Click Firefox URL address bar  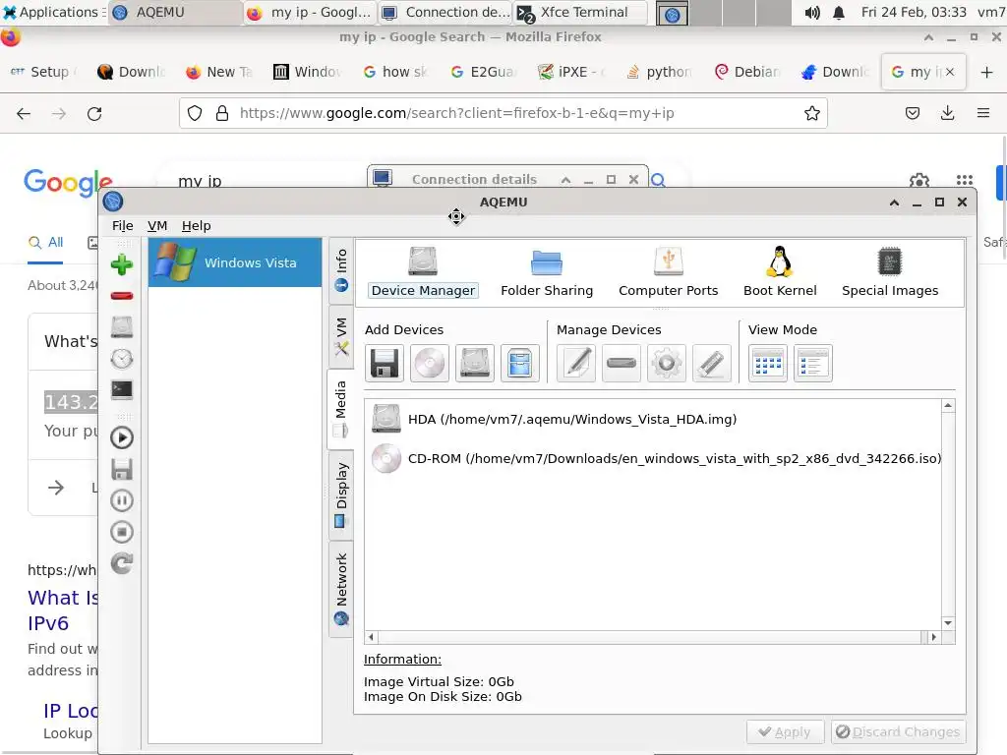[503, 114]
